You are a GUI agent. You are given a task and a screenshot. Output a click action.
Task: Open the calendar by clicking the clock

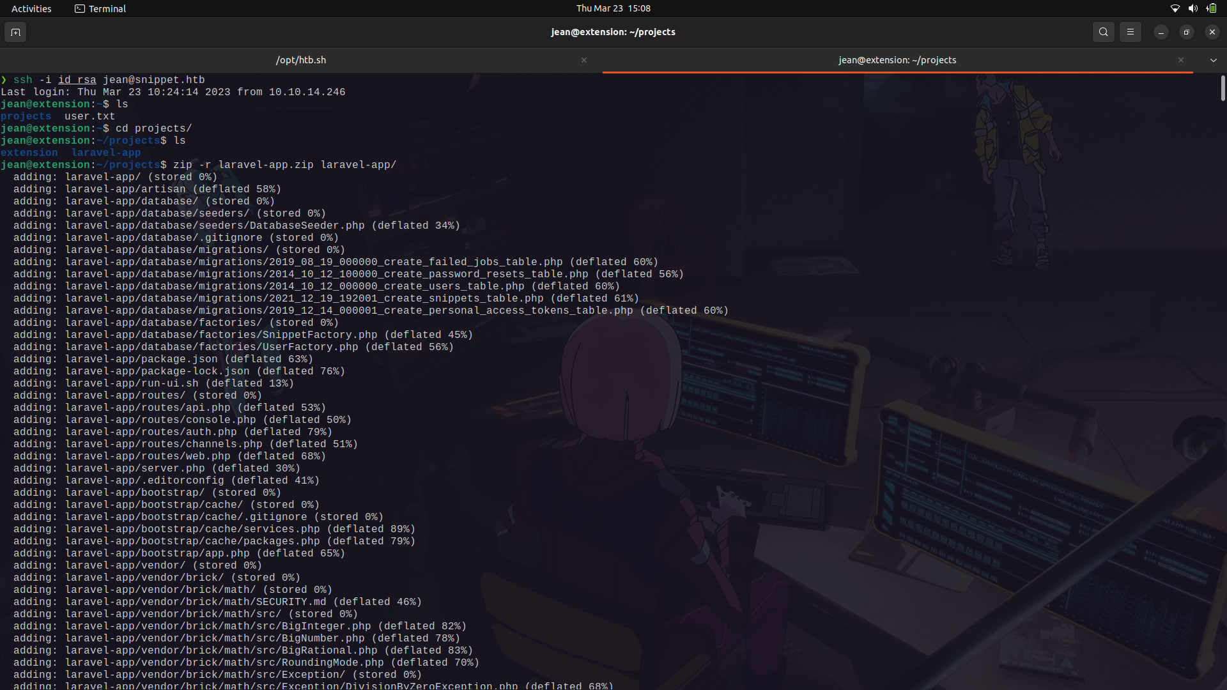coord(613,8)
